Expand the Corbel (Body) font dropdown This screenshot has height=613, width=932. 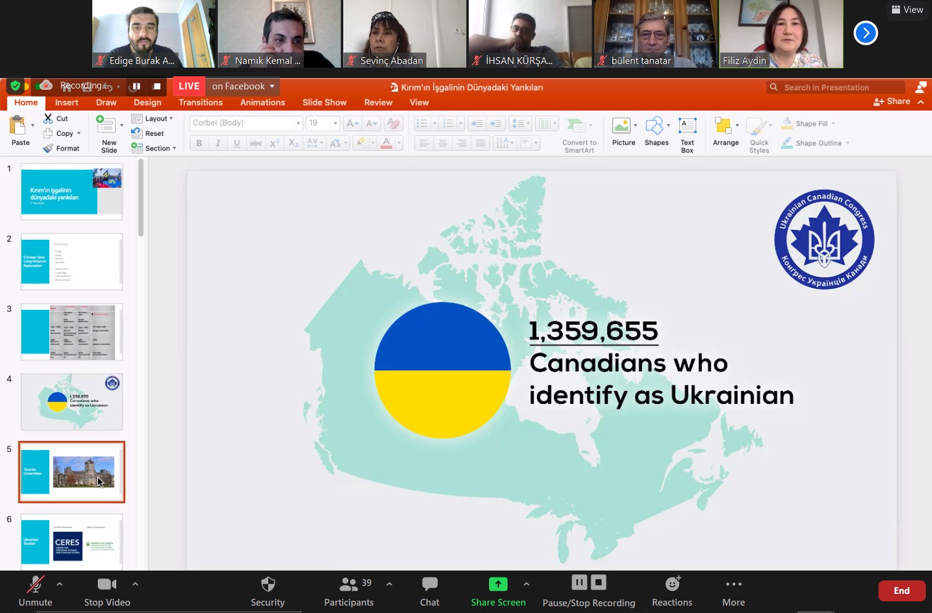(x=298, y=123)
